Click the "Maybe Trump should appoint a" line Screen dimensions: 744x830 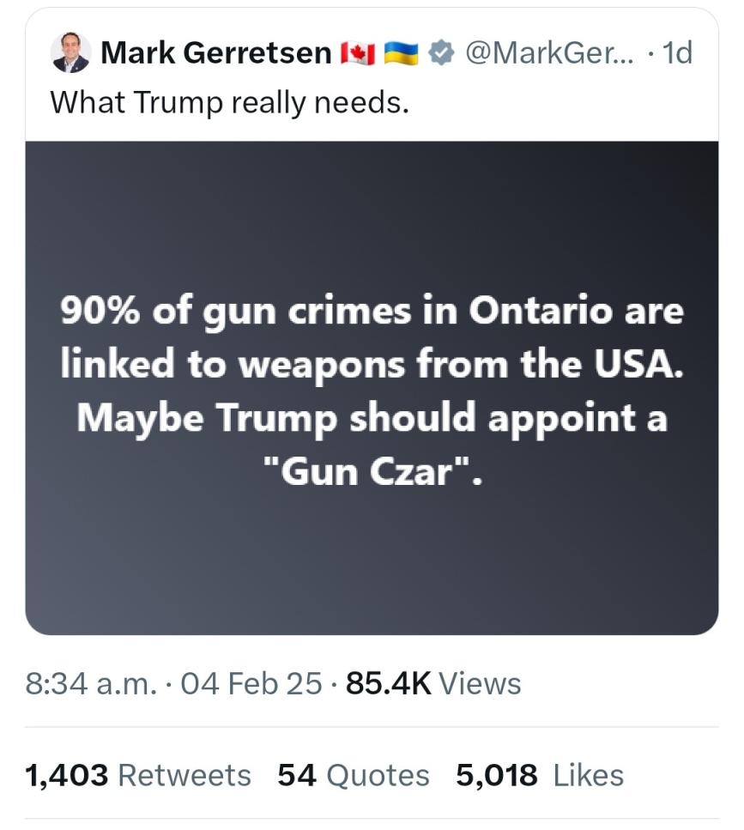372,418
